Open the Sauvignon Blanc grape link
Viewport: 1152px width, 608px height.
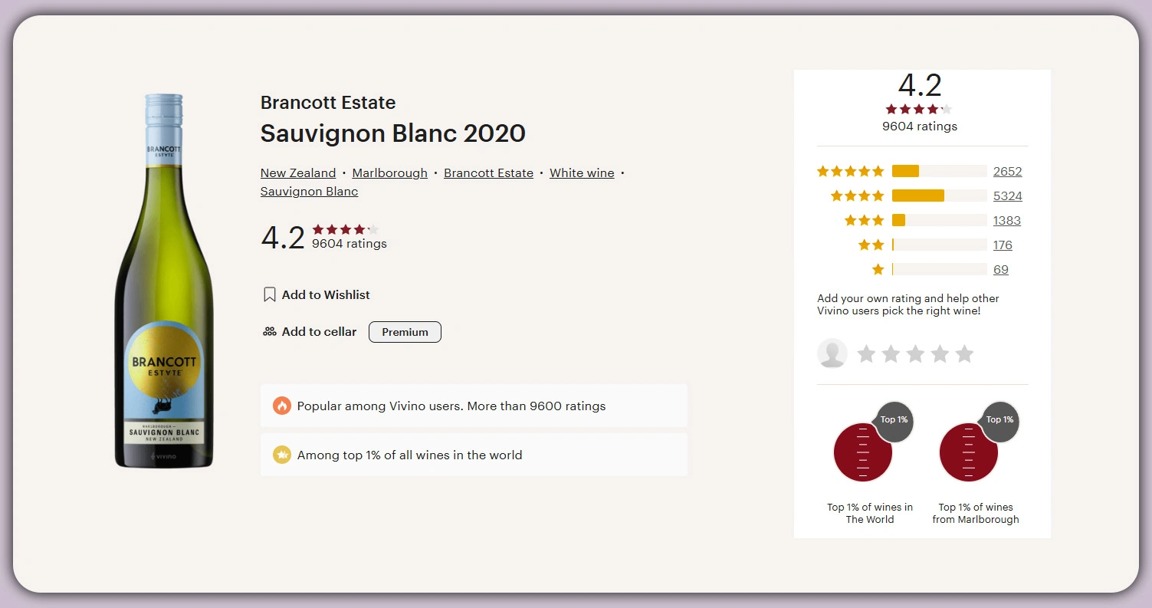(x=309, y=192)
